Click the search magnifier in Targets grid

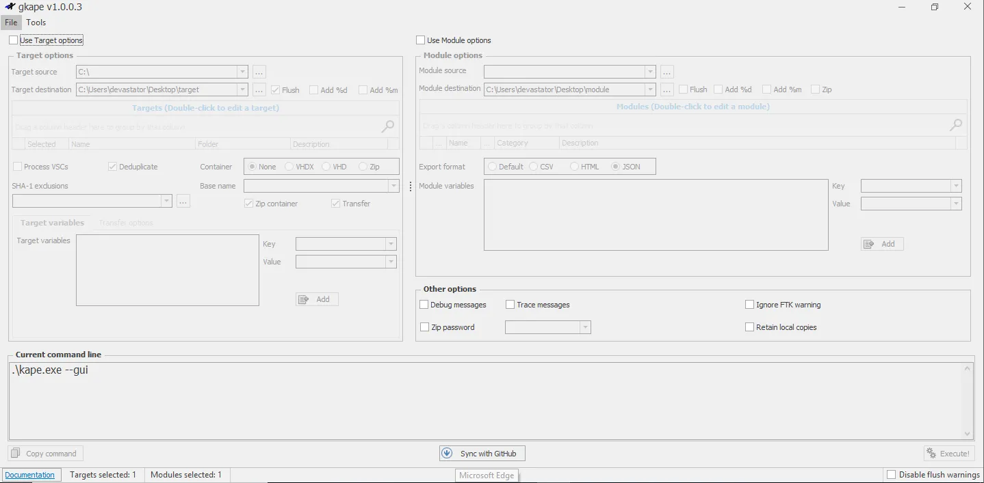click(388, 126)
